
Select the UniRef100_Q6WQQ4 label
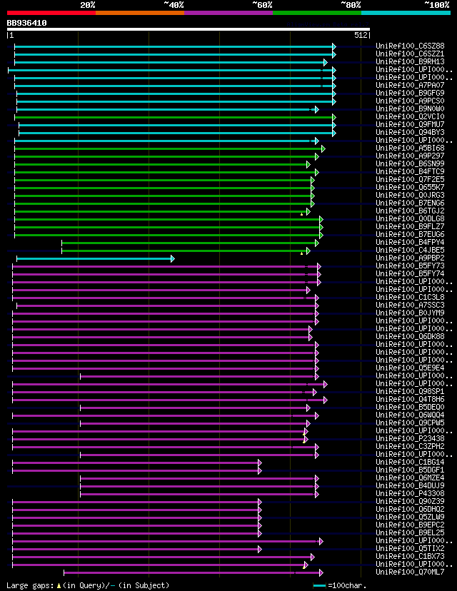point(410,415)
